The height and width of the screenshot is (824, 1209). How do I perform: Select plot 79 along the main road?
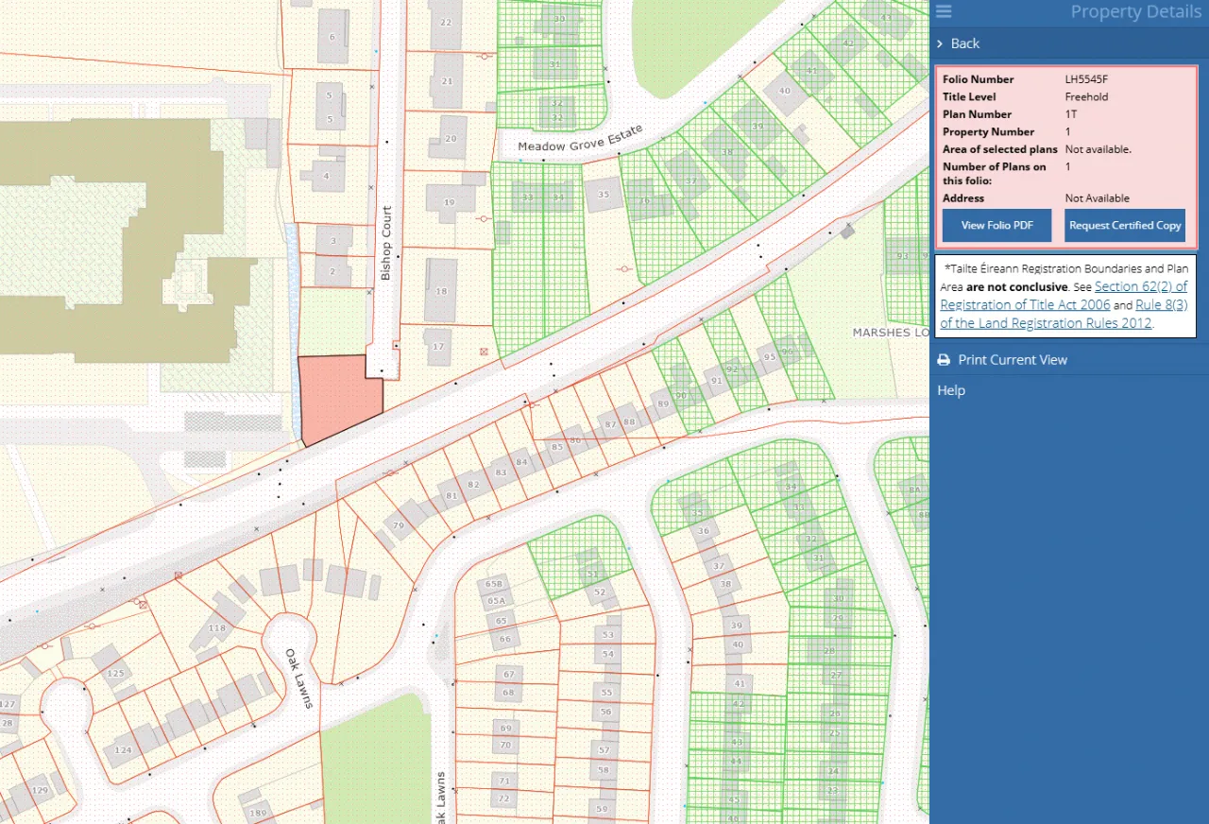click(x=399, y=525)
